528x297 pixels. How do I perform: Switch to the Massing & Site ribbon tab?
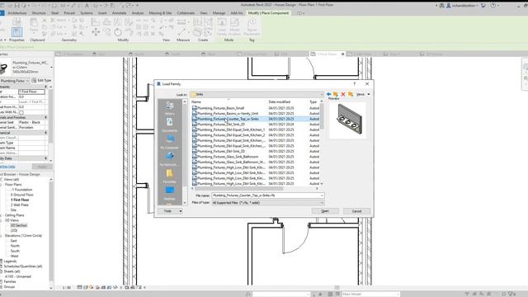click(160, 13)
